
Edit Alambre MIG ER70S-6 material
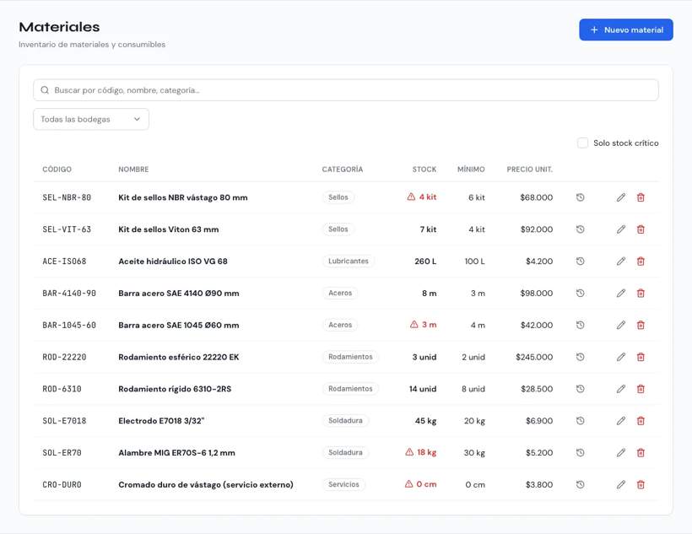pyautogui.click(x=621, y=452)
